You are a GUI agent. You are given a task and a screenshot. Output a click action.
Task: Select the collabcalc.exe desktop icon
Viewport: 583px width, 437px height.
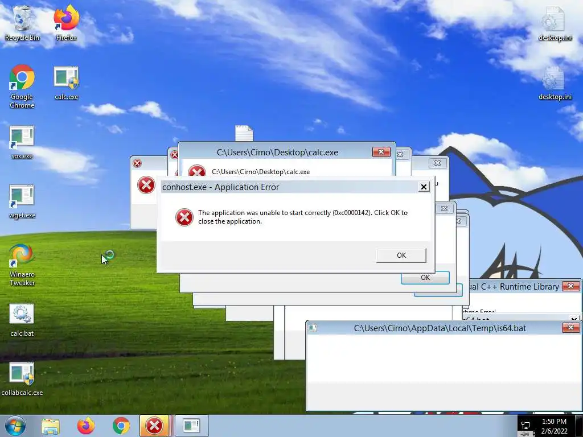pos(22,380)
